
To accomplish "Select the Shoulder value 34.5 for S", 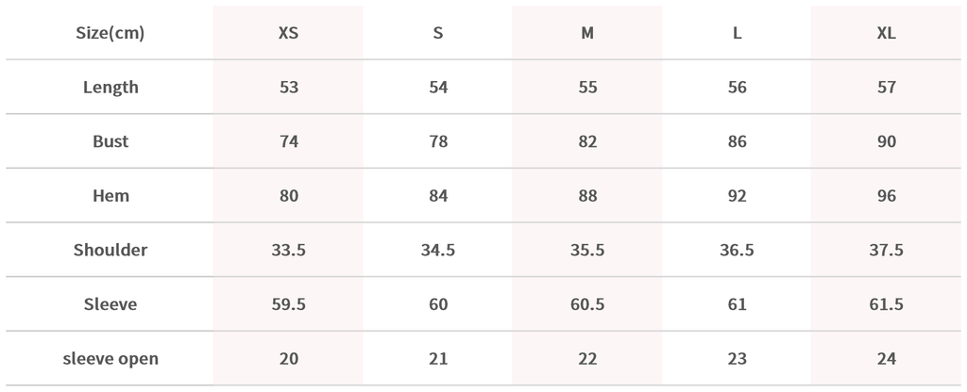I will click(438, 251).
